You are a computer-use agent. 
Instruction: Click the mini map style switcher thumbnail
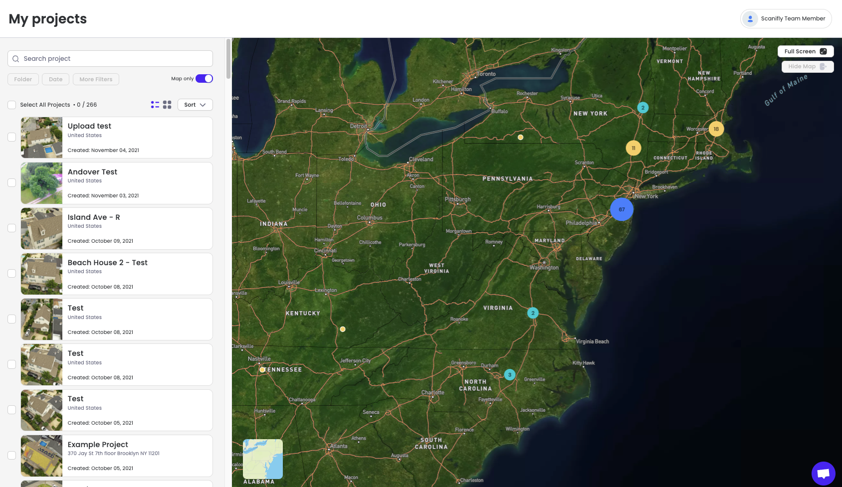[263, 459]
